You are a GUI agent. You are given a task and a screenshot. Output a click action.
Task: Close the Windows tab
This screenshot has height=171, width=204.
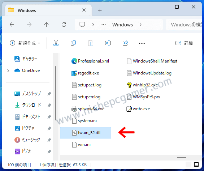click(84, 10)
